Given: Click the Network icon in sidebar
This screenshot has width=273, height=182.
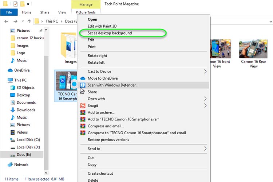Looking at the screenshot, I should [x=10, y=165].
